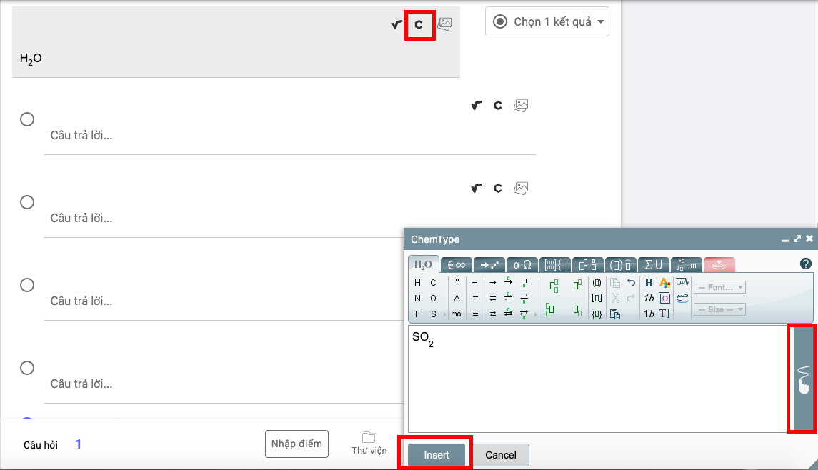
Task: Select the third answer radio button
Action: pyautogui.click(x=27, y=285)
